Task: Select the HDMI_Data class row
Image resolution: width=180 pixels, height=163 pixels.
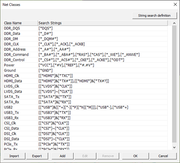Action: coord(85,81)
